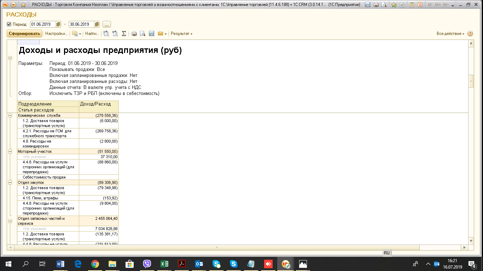The image size is (483, 271).
Task: Click the Sum (sigma) icon in report toolbar
Action: 124,34
